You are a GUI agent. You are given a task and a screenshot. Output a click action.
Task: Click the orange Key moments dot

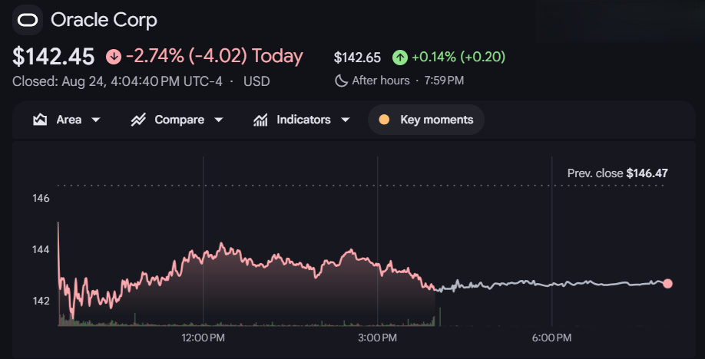pyautogui.click(x=384, y=120)
